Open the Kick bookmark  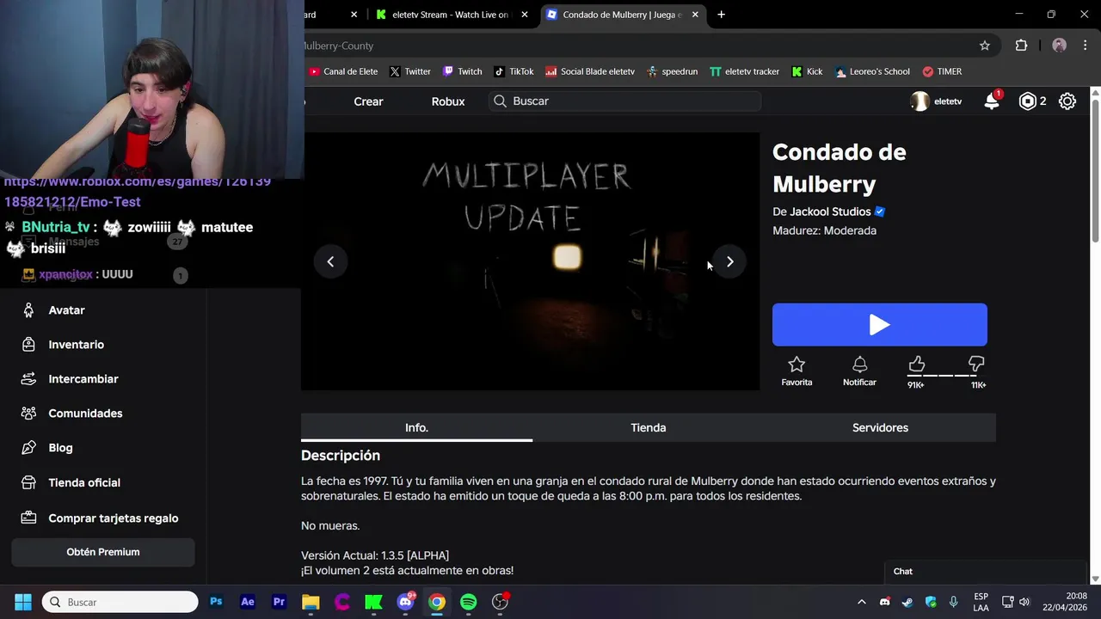(807, 71)
